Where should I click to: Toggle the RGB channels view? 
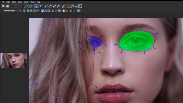click(25, 11)
